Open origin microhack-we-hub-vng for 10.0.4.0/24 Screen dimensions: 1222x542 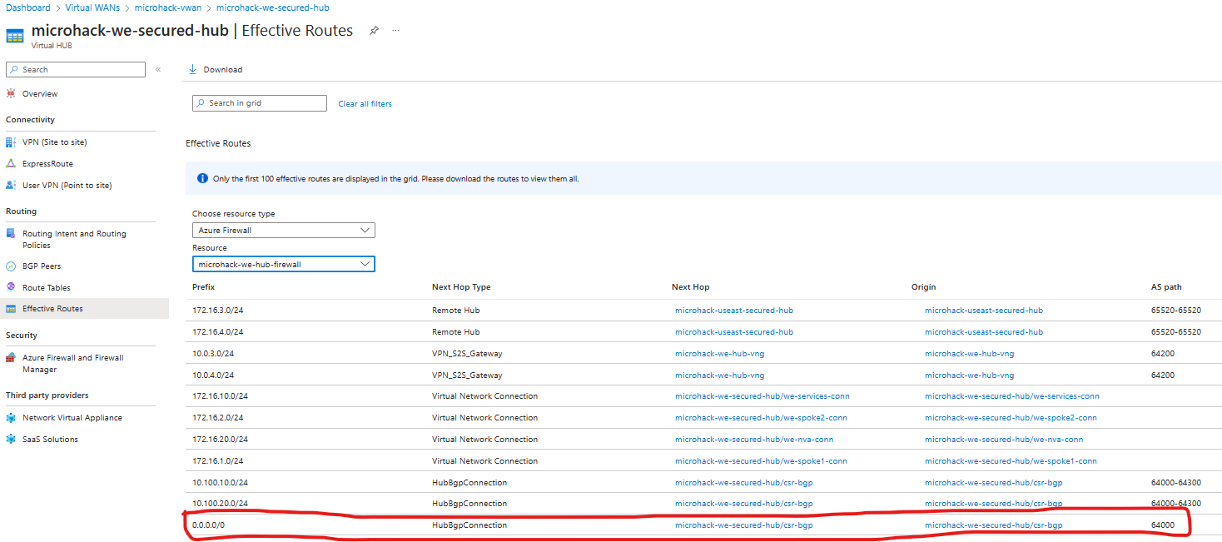[x=969, y=375]
